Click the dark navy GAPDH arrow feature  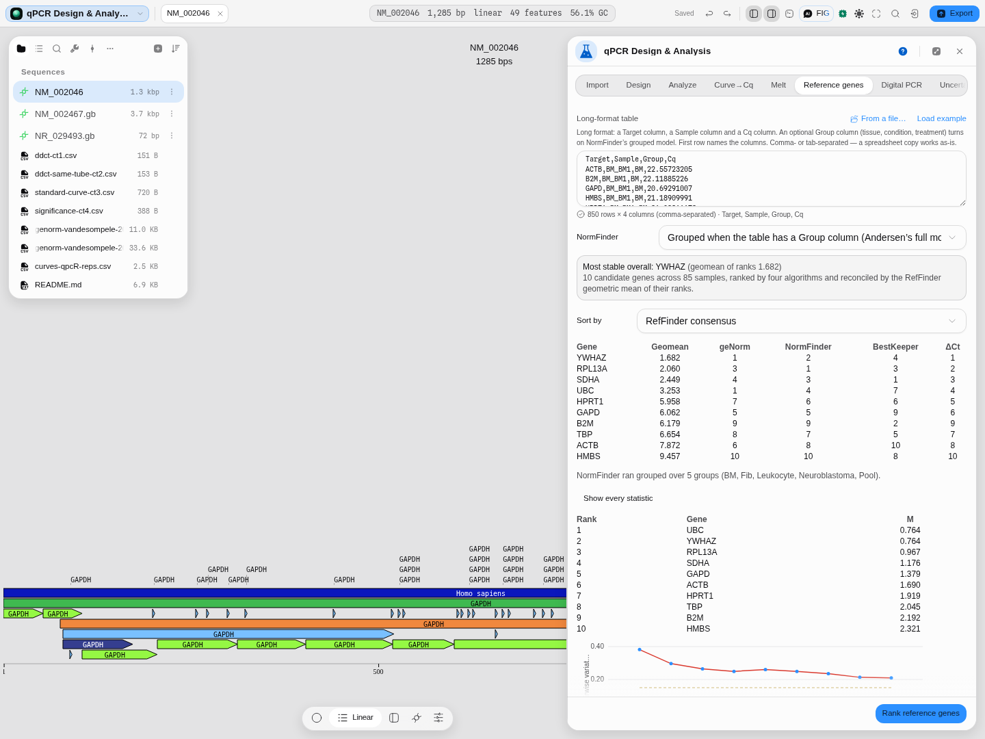(x=97, y=645)
